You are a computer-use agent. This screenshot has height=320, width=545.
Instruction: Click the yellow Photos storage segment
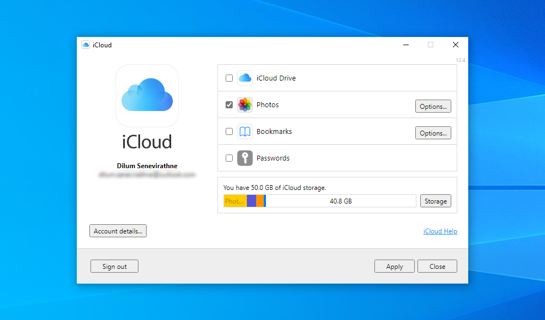[x=235, y=201]
